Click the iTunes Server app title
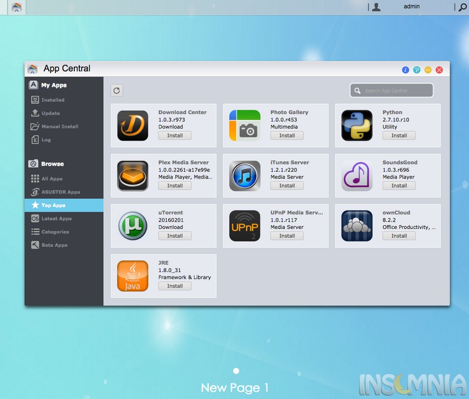Viewport: 469px width, 399px height. coord(290,162)
